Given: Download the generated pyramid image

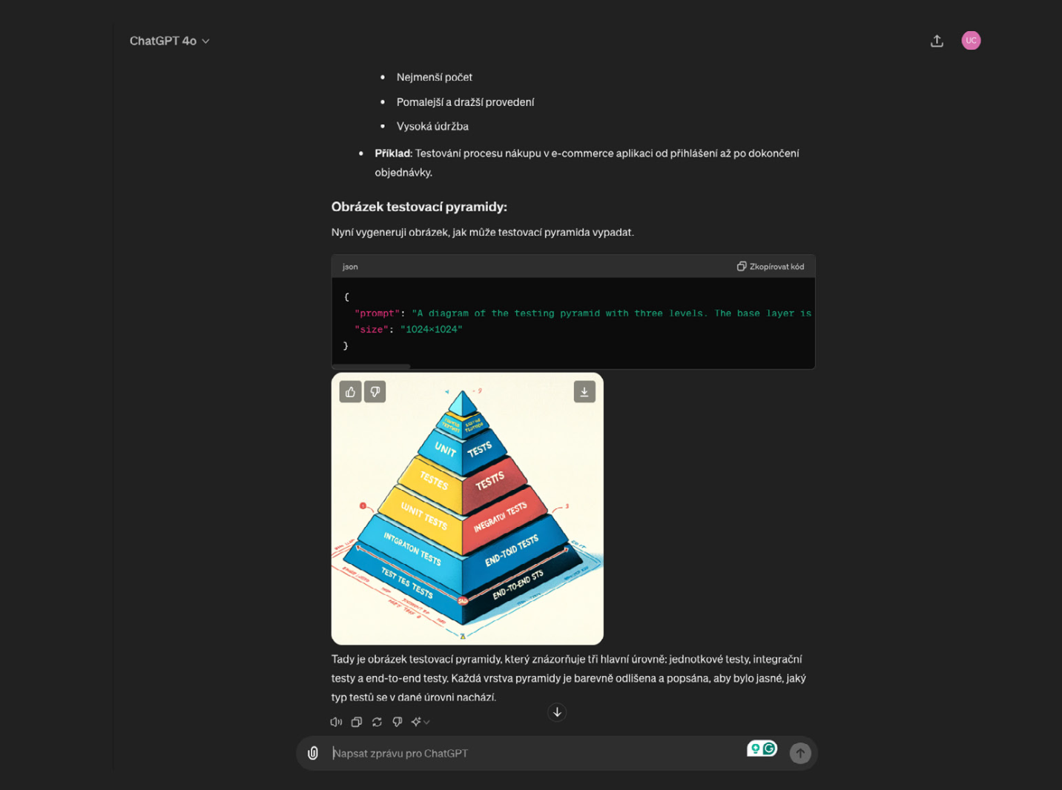Looking at the screenshot, I should coord(584,392).
